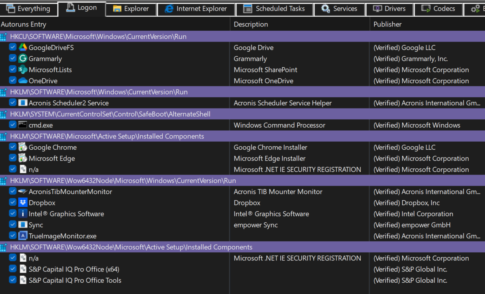Click the OneDrive cloud icon
485x294 pixels.
(x=23, y=81)
